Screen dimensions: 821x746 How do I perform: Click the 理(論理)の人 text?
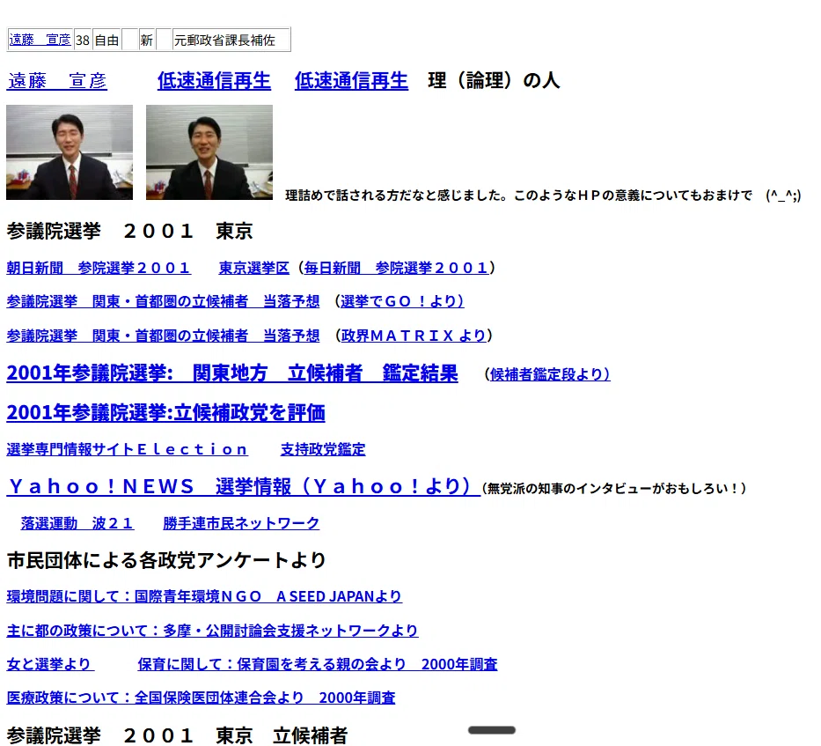[494, 81]
